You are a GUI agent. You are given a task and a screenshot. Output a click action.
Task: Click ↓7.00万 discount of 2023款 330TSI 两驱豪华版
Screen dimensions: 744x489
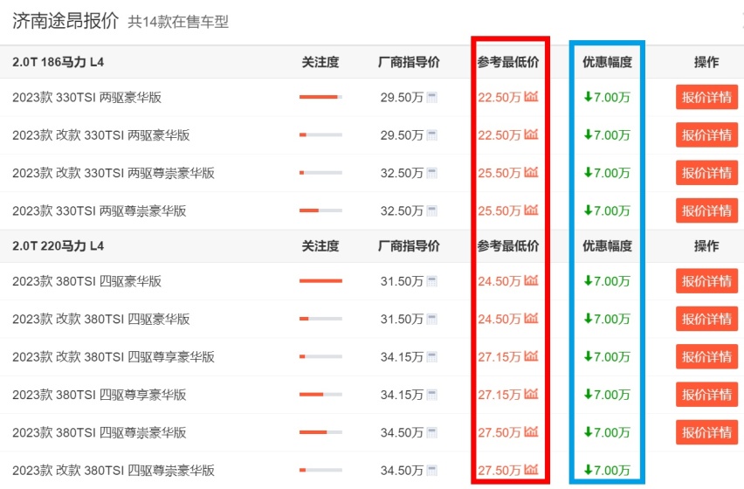pos(607,97)
